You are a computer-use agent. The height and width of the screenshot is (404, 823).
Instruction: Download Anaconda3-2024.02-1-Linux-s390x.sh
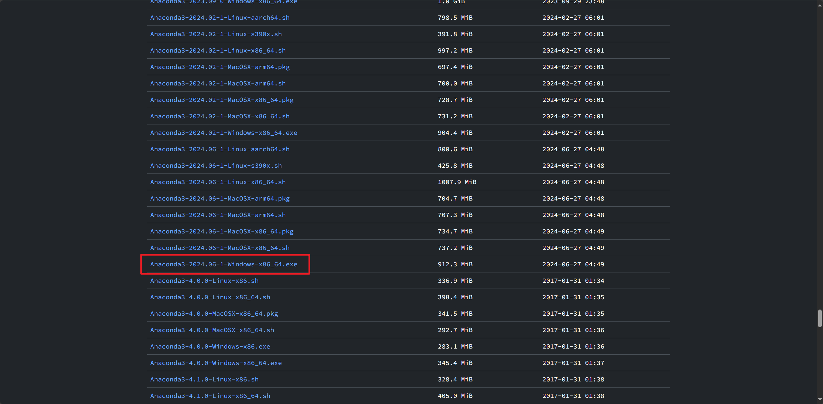tap(216, 34)
